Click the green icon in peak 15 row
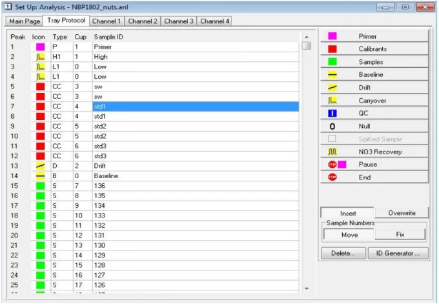This screenshot has width=439, height=304. [40, 186]
